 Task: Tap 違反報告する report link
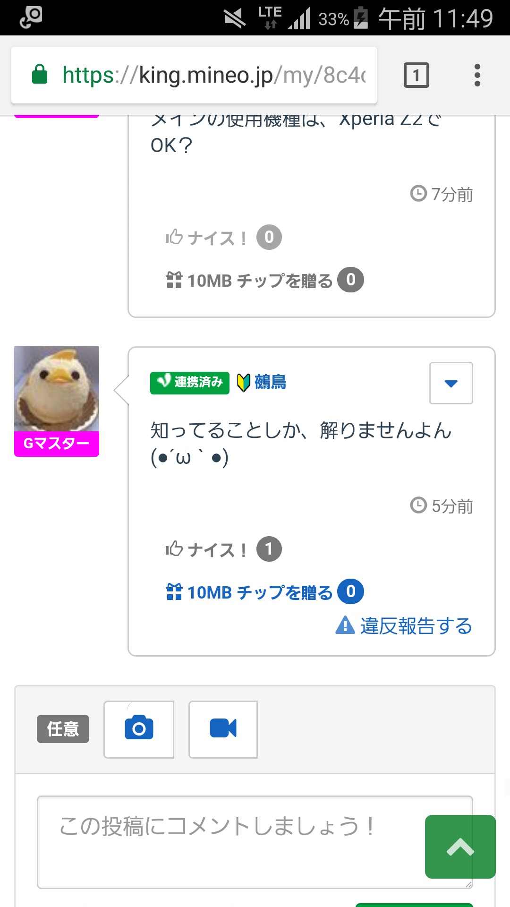tap(416, 626)
